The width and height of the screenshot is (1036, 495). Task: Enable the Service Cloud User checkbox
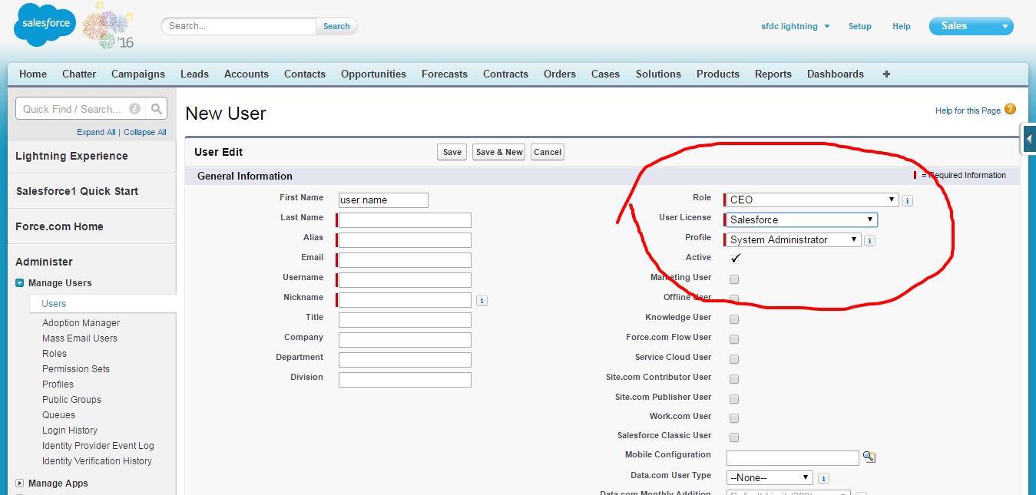pos(734,359)
